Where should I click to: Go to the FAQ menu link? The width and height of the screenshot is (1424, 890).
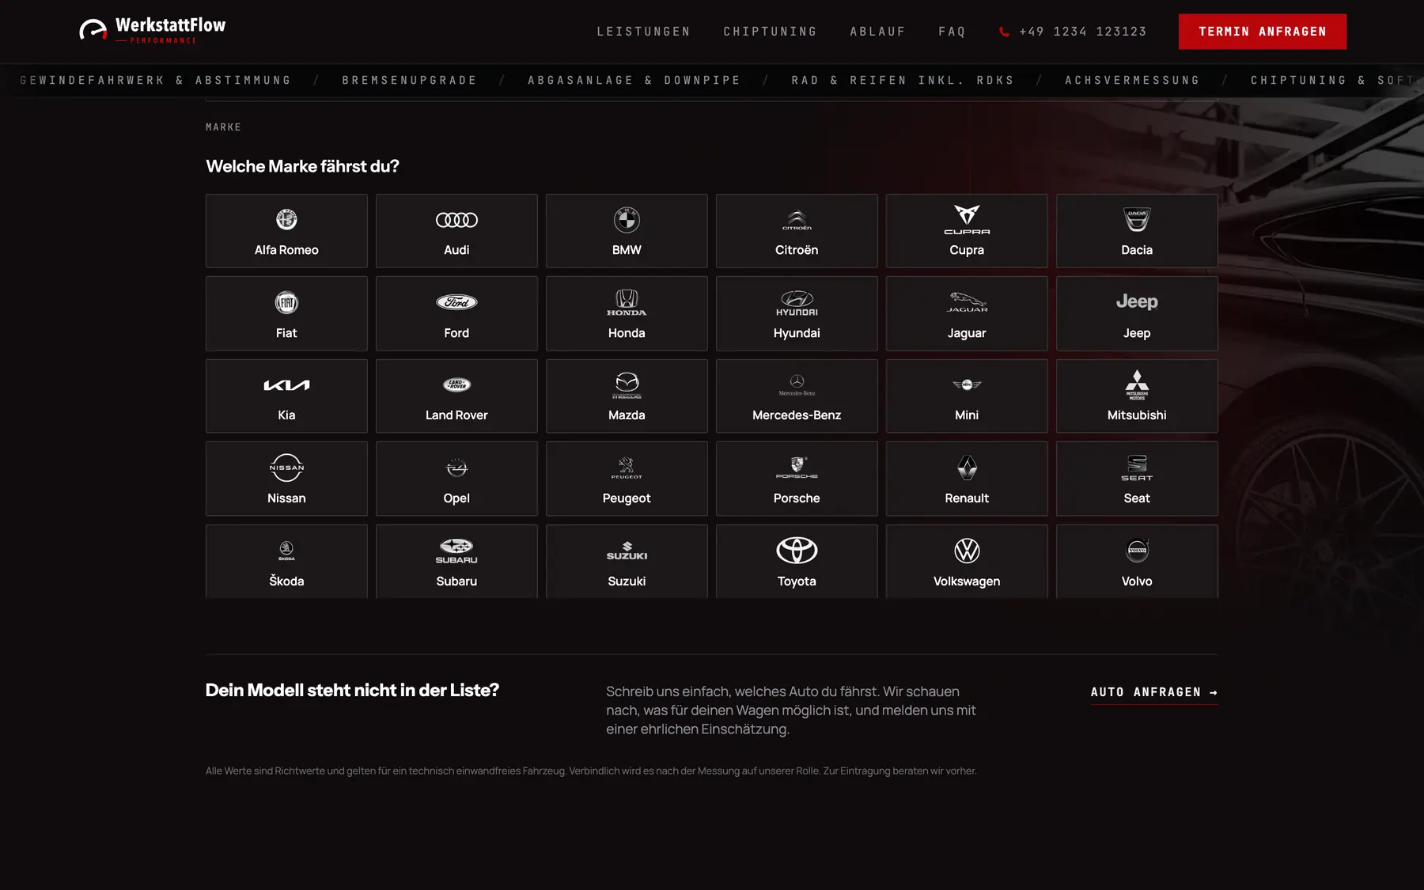point(952,32)
